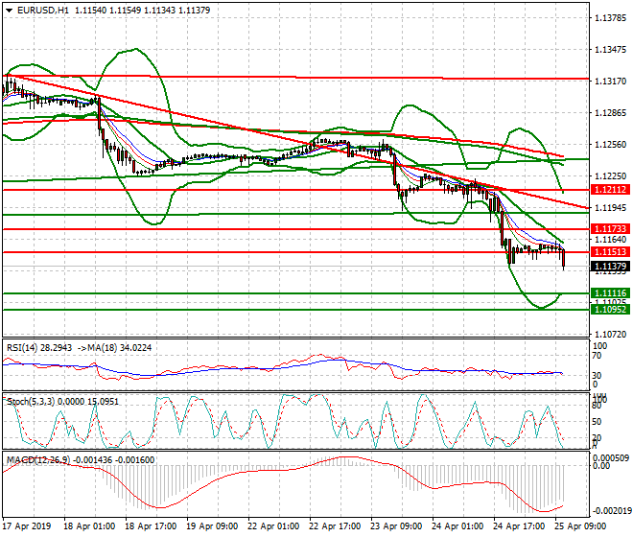This screenshot has width=633, height=537.
Task: Click the 1.13170 value on price scale
Action: coord(610,81)
